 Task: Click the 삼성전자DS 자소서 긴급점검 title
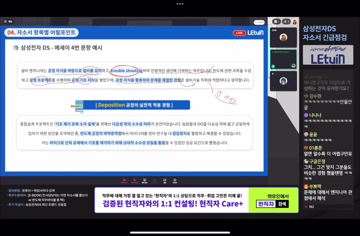tap(325, 33)
